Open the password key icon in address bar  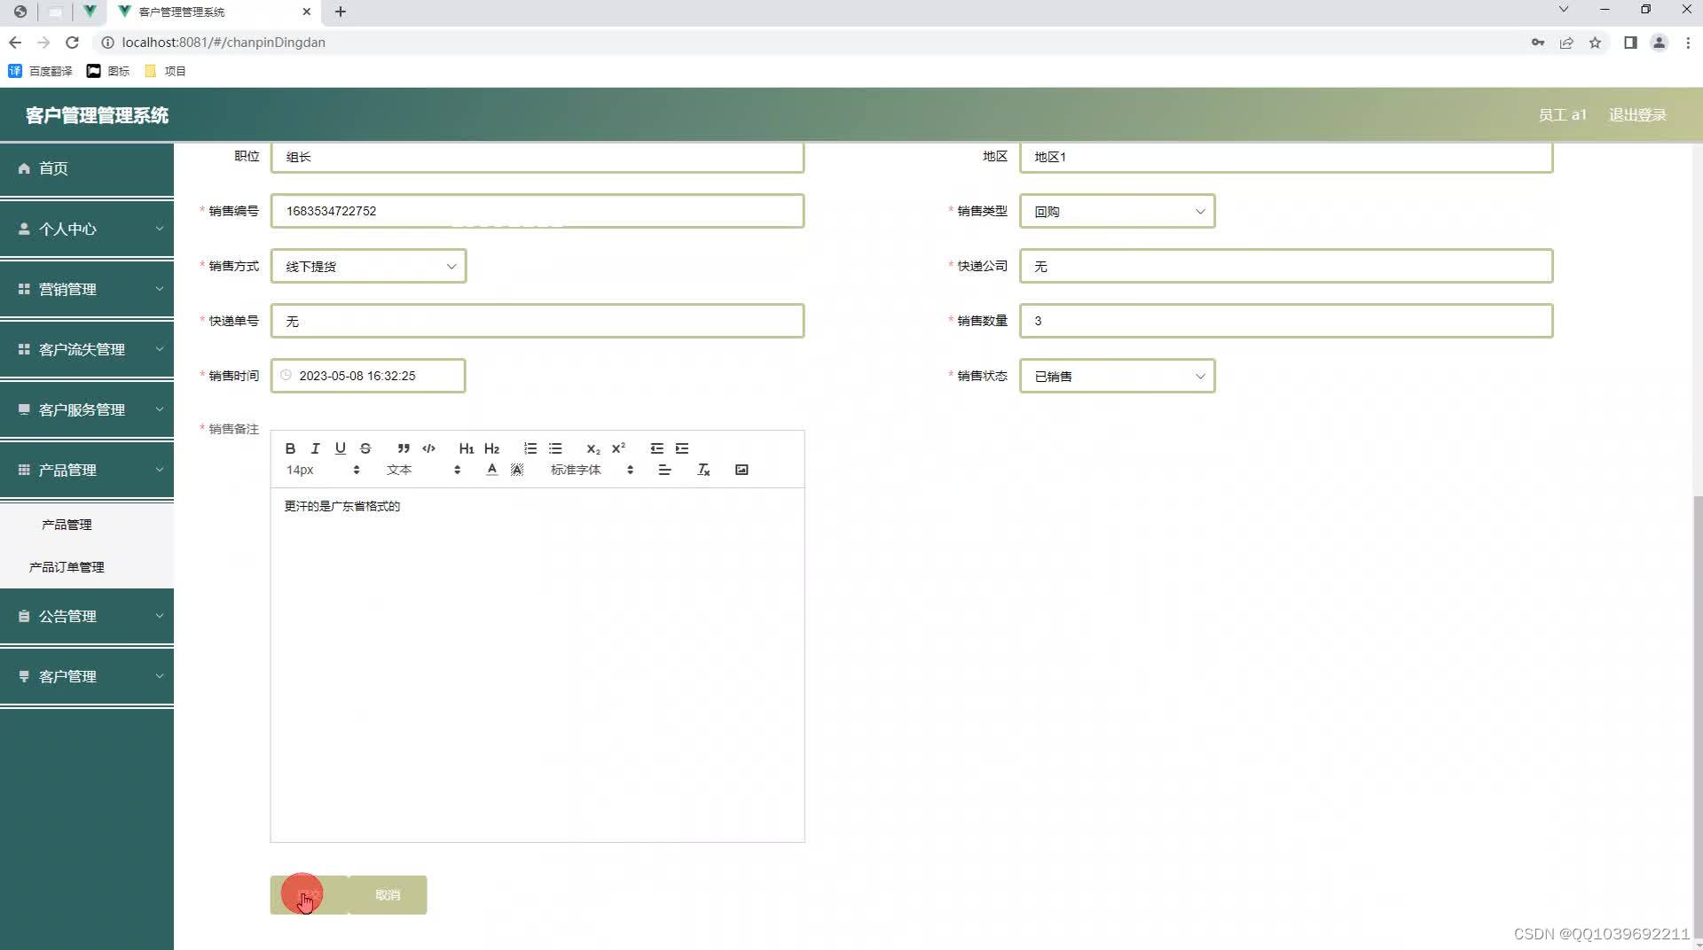point(1538,43)
